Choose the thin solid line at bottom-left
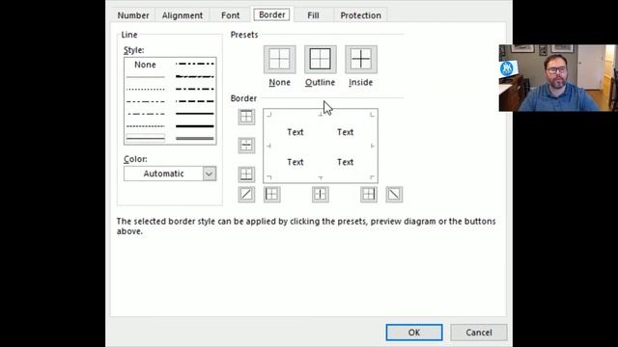 [x=146, y=138]
